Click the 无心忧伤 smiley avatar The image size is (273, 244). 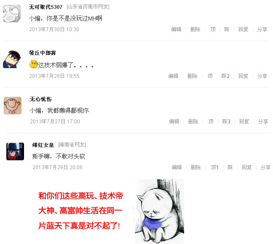[13, 106]
